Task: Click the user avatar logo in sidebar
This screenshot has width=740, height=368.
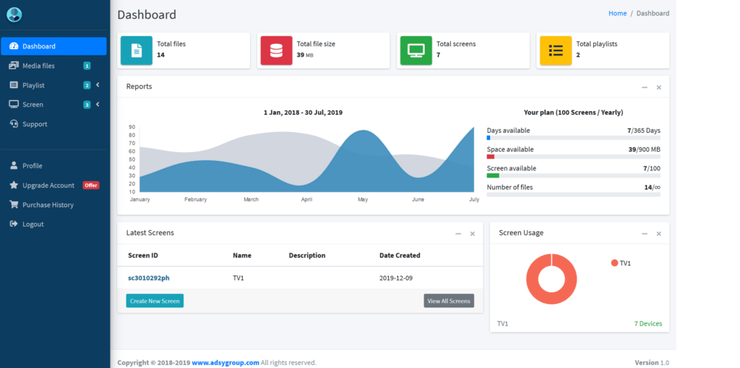Action: pyautogui.click(x=14, y=14)
